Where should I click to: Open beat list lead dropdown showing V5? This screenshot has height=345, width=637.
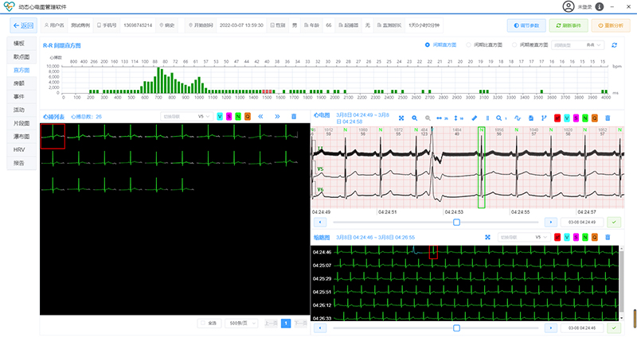point(185,117)
